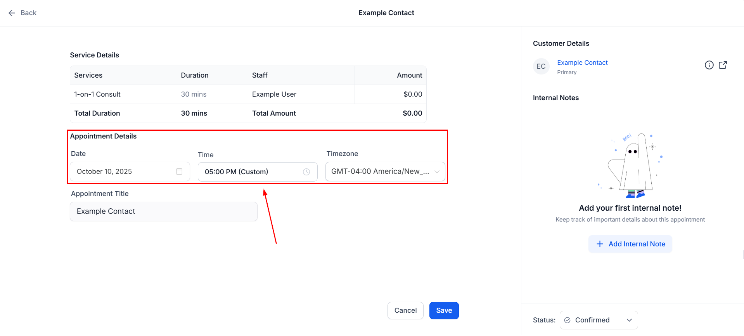Click the back arrow icon
Screen dimensions: 744x336
12,13
